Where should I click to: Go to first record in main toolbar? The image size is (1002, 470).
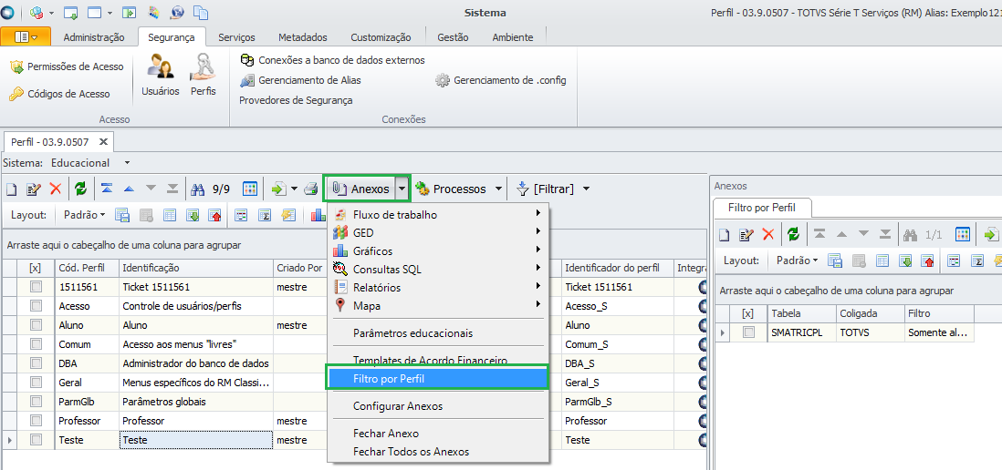[107, 189]
